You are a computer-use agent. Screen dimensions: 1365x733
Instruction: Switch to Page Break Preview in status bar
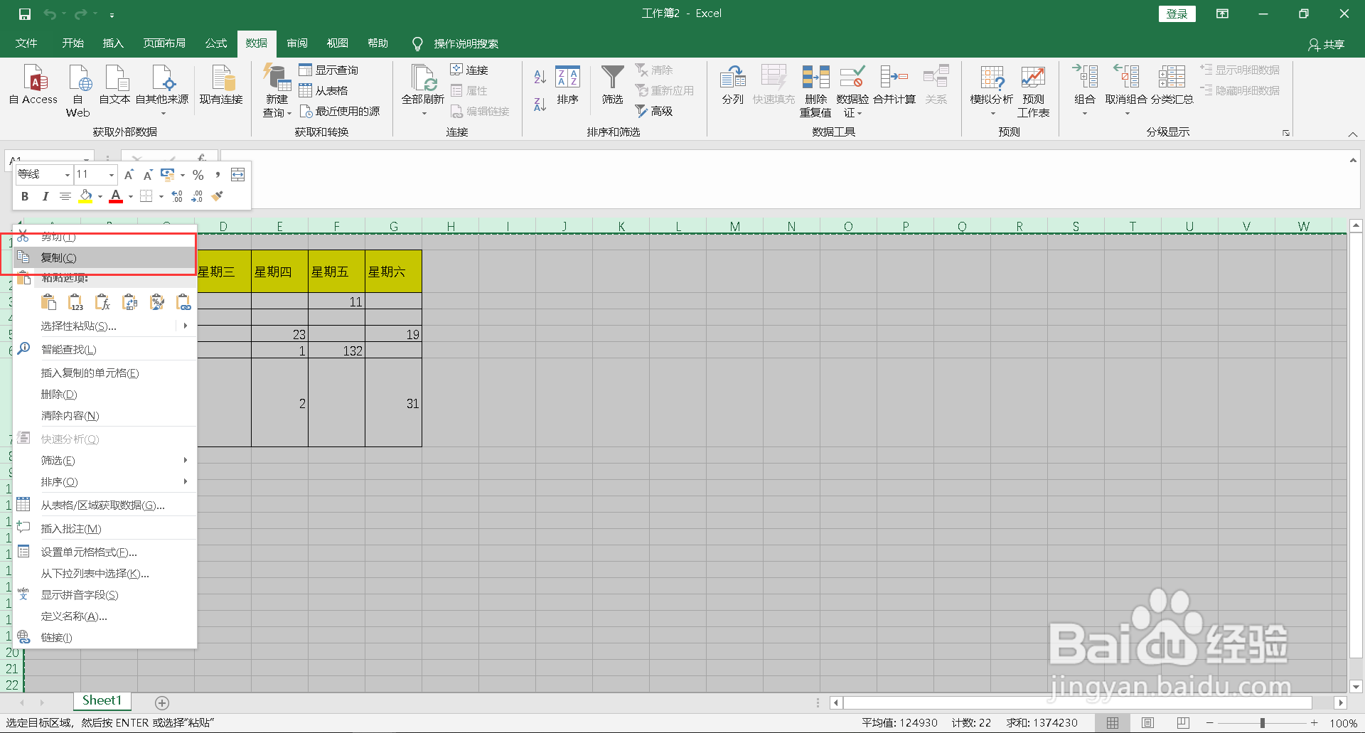pos(1182,722)
